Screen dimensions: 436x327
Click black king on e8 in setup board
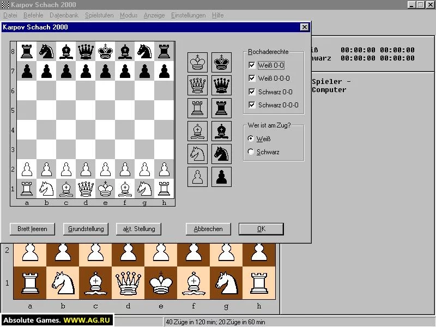click(x=105, y=51)
